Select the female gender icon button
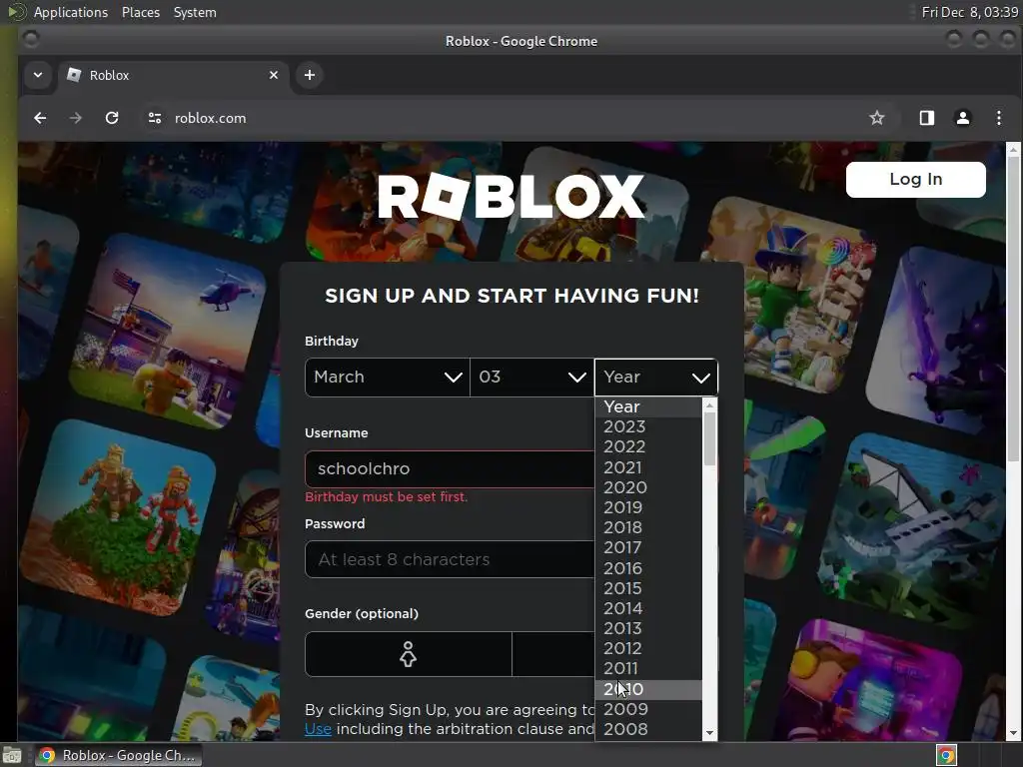This screenshot has width=1023, height=767. [409, 654]
